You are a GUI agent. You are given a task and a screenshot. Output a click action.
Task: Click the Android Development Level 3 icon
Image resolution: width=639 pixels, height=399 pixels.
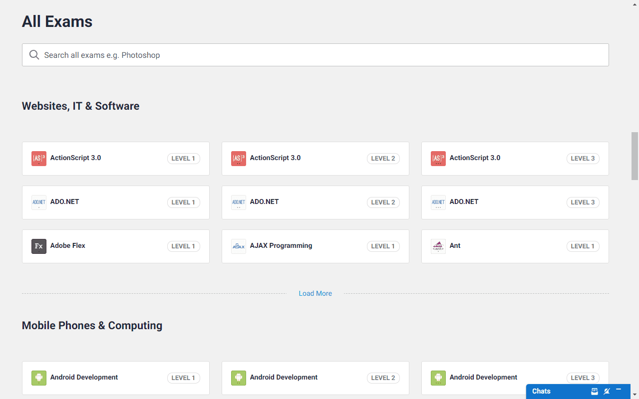(438, 378)
